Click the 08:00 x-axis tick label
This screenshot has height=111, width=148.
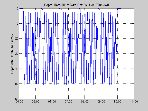click(85, 101)
